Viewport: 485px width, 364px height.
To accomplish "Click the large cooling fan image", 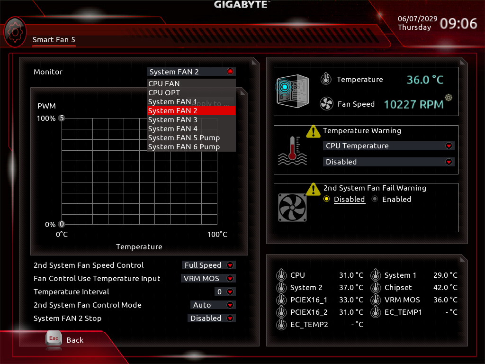I will (292, 208).
